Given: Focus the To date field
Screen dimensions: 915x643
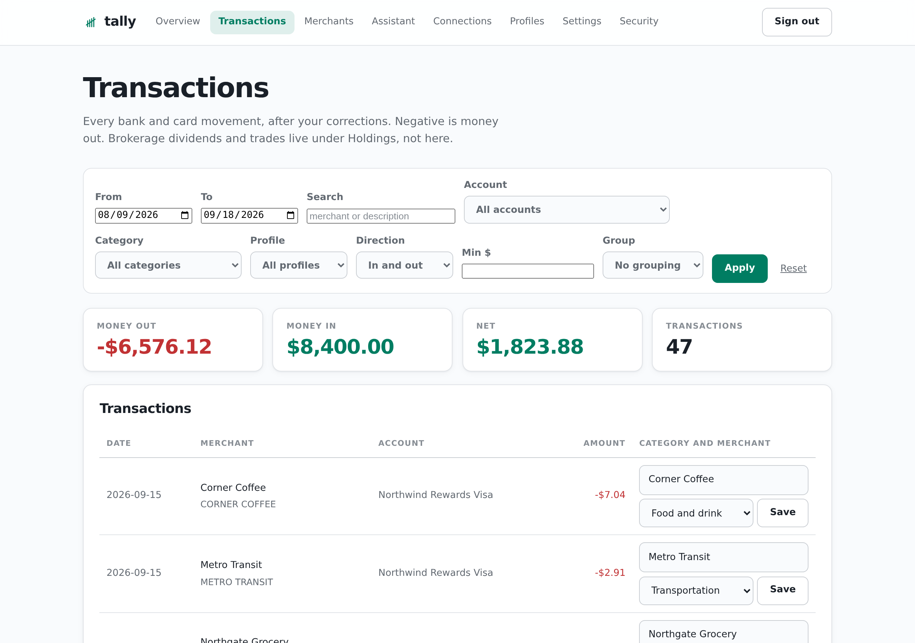Looking at the screenshot, I should tap(249, 215).
